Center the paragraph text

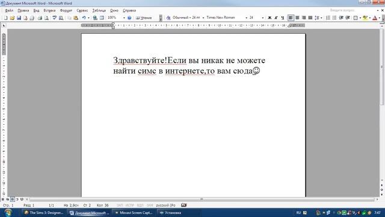point(297,17)
